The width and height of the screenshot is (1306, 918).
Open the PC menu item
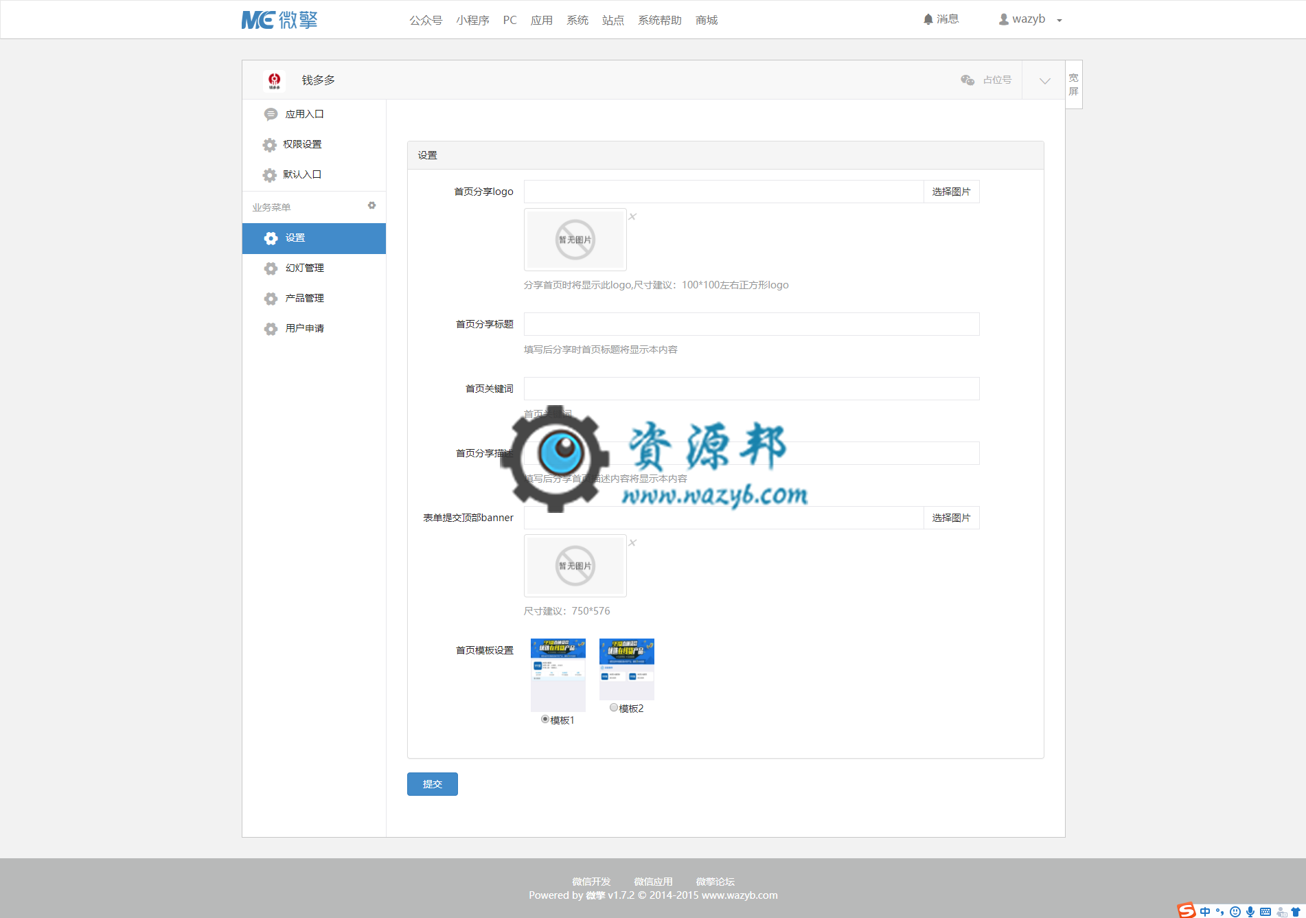[509, 20]
